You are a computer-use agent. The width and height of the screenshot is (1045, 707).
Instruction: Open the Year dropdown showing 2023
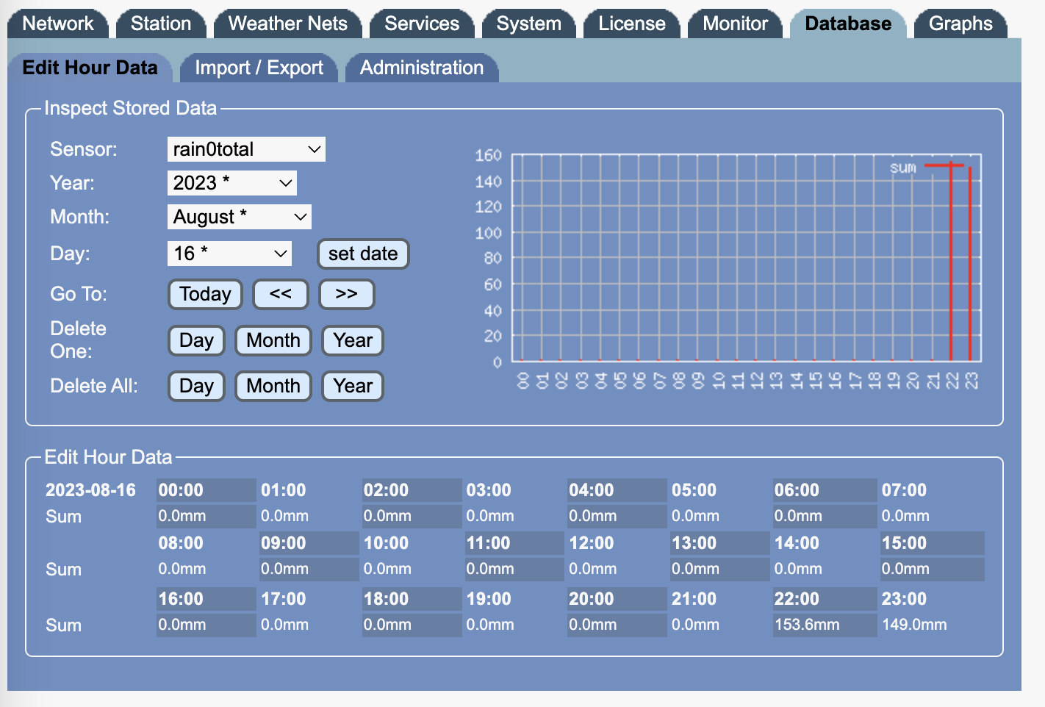[x=232, y=183]
